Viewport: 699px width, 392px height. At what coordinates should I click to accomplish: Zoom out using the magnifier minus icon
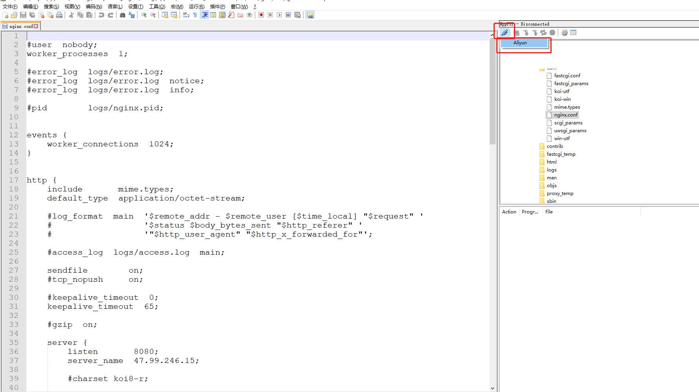(x=153, y=15)
